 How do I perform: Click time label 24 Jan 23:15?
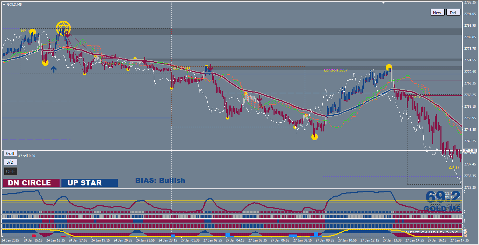coord(168,240)
